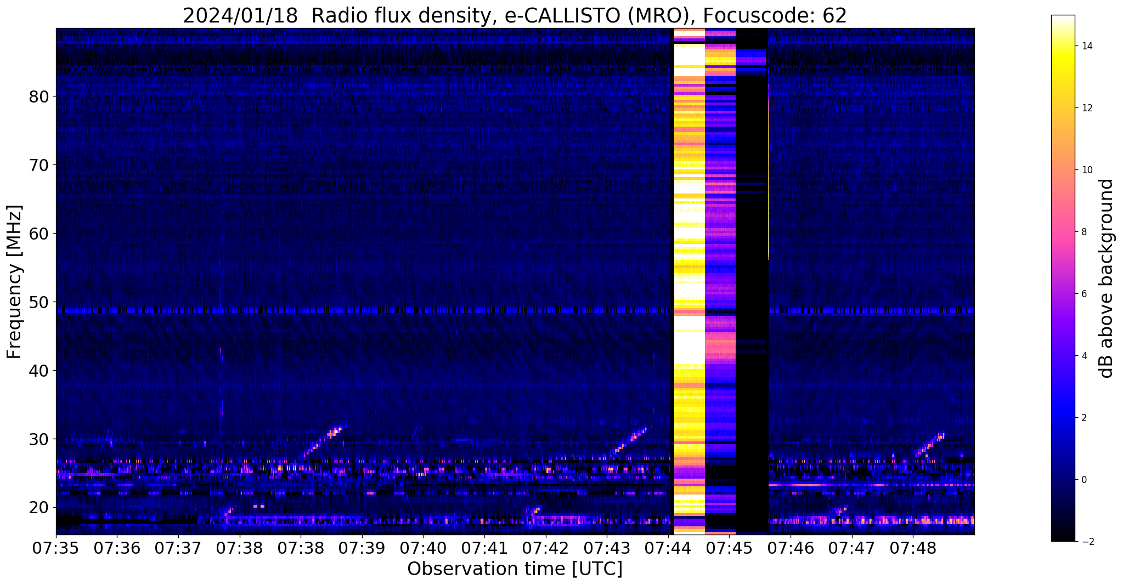
Task: Click the plot title mentioning e-CALLISTO (MRO)
Action: click(515, 15)
